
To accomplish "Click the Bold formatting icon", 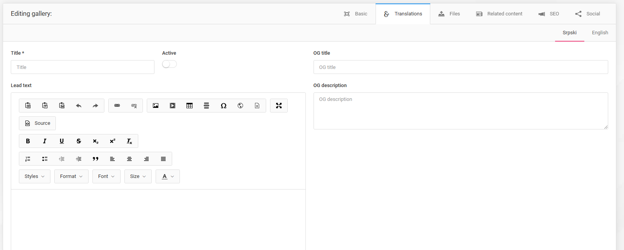I will 28,141.
